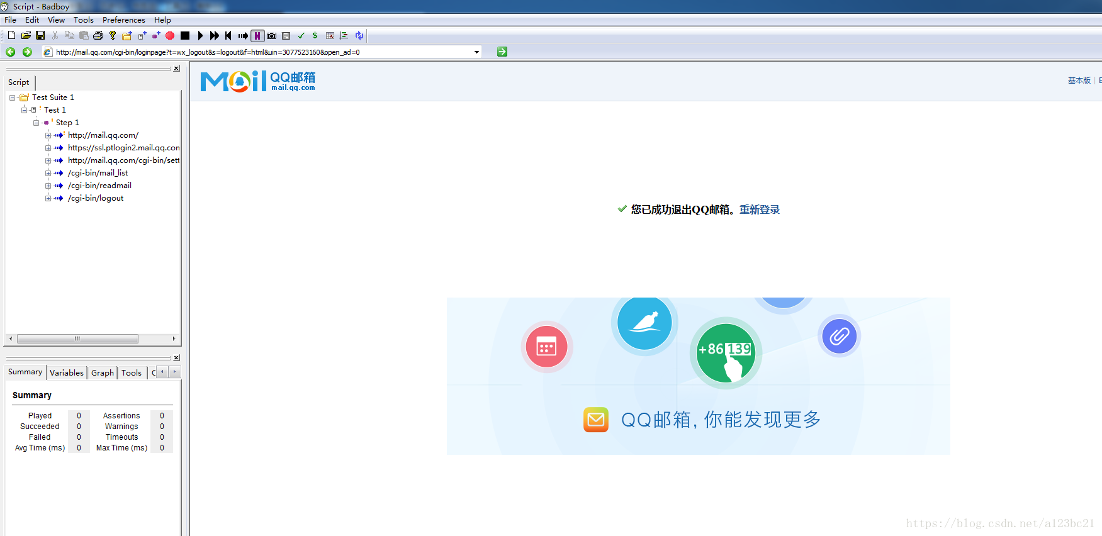Select the /cgi-bin/logout tree item
The width and height of the screenshot is (1102, 536).
pyautogui.click(x=96, y=198)
